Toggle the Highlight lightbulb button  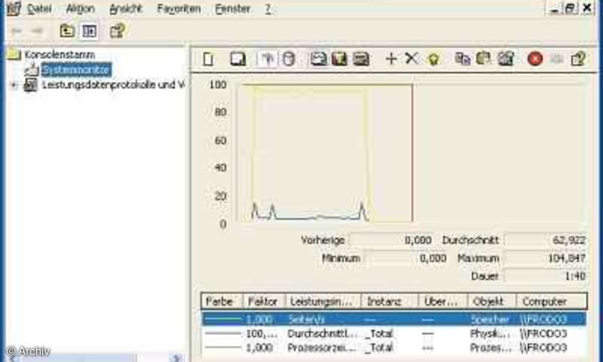(433, 59)
